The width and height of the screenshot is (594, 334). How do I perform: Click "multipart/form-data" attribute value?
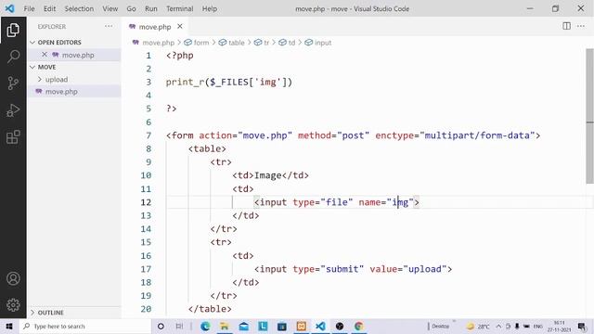pyautogui.click(x=477, y=135)
